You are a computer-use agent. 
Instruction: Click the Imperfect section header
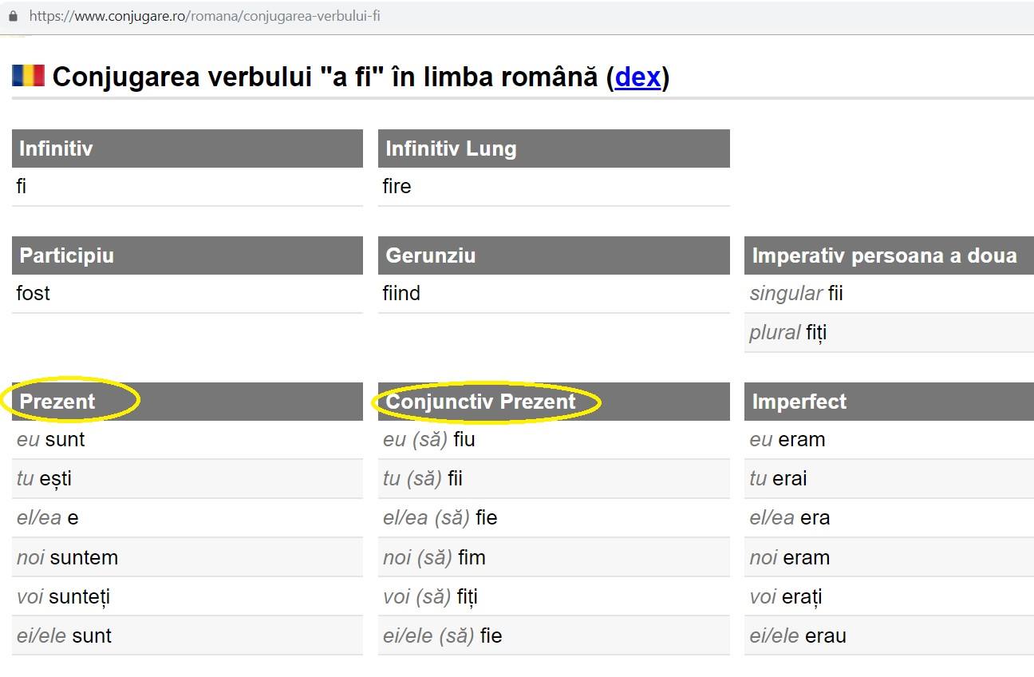click(889, 402)
